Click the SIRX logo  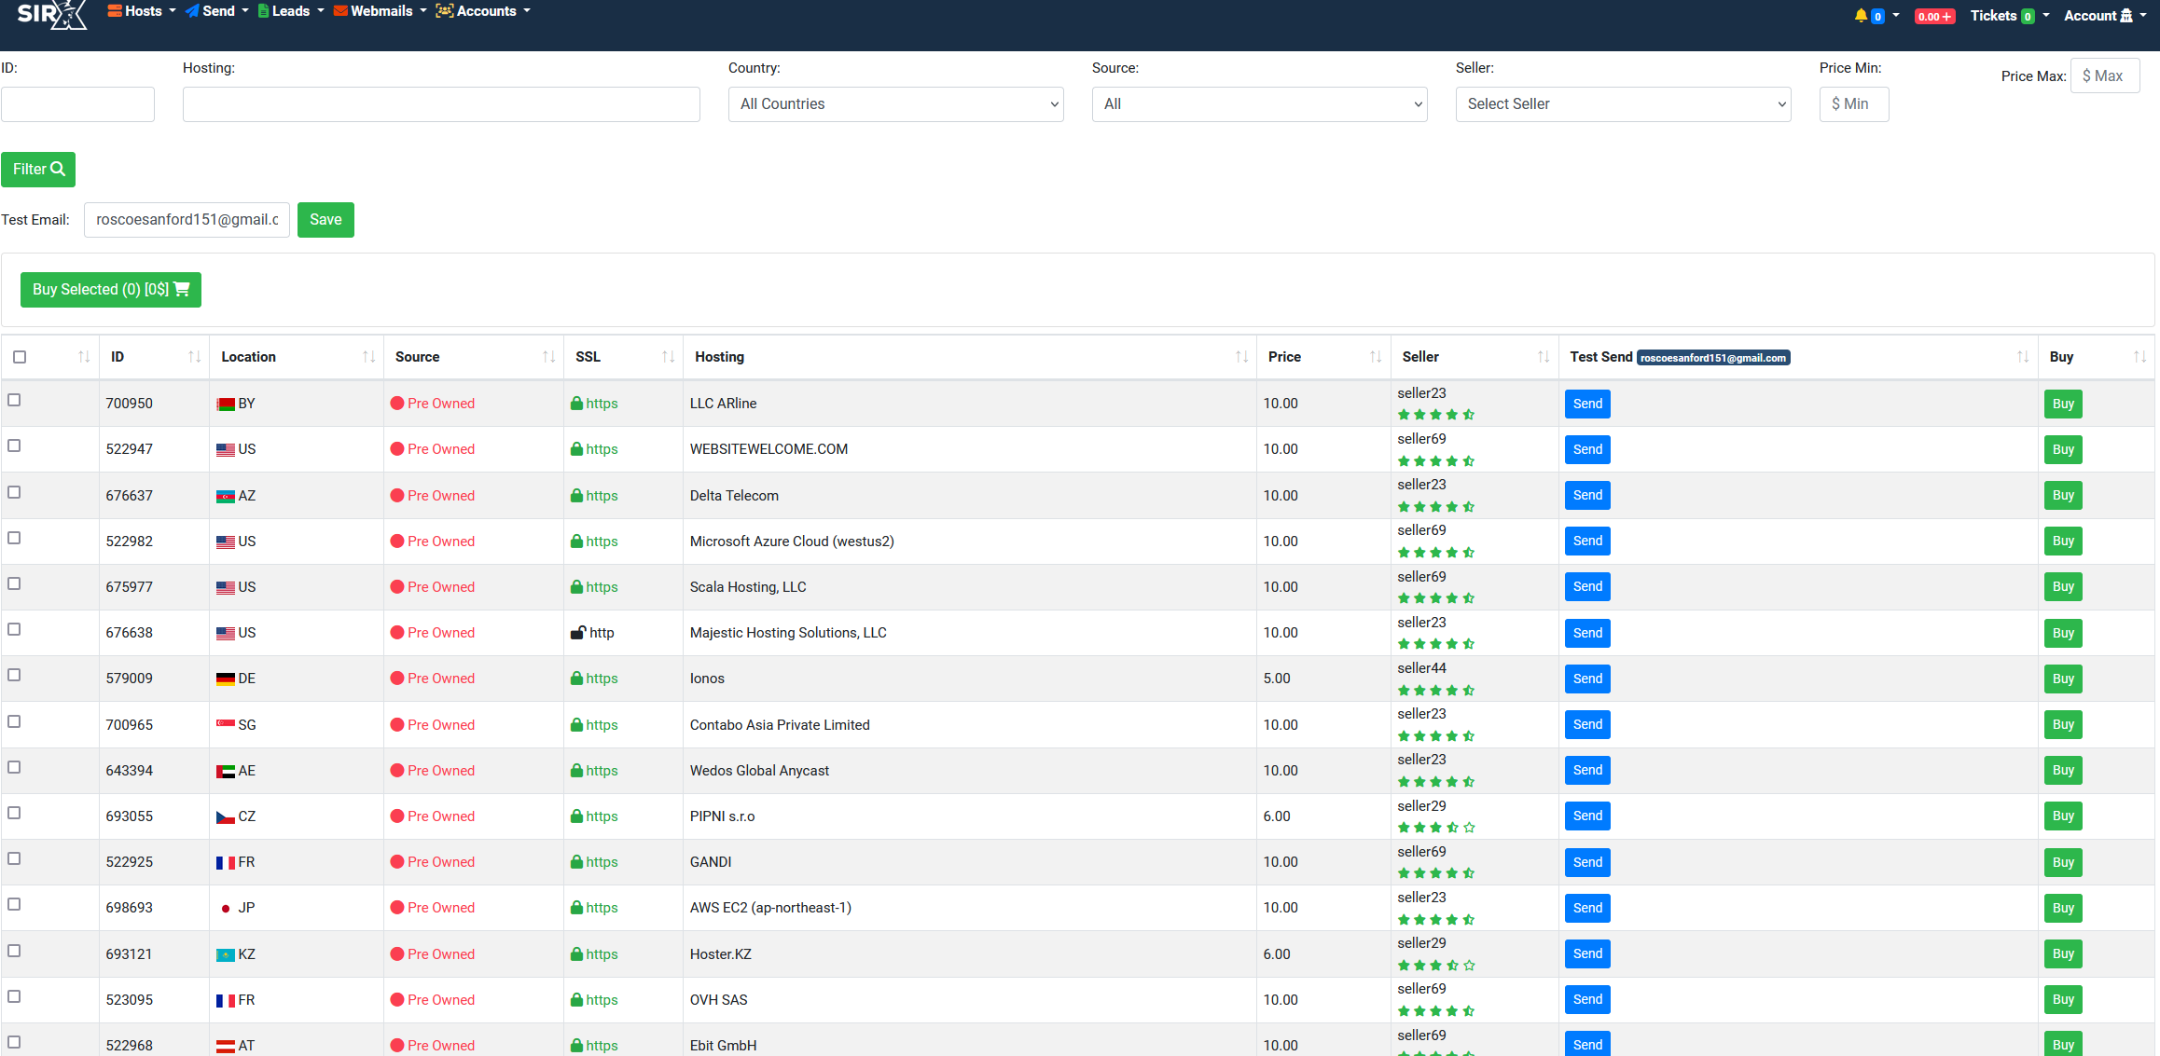tap(52, 14)
